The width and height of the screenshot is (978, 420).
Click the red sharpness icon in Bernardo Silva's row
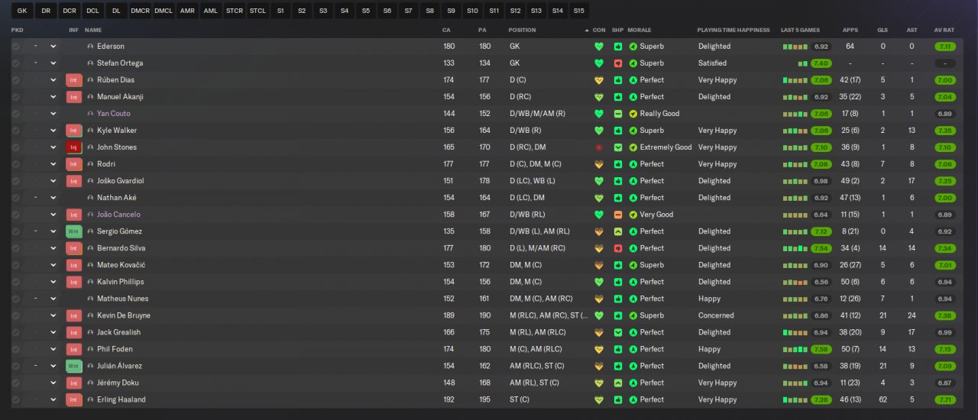click(618, 248)
